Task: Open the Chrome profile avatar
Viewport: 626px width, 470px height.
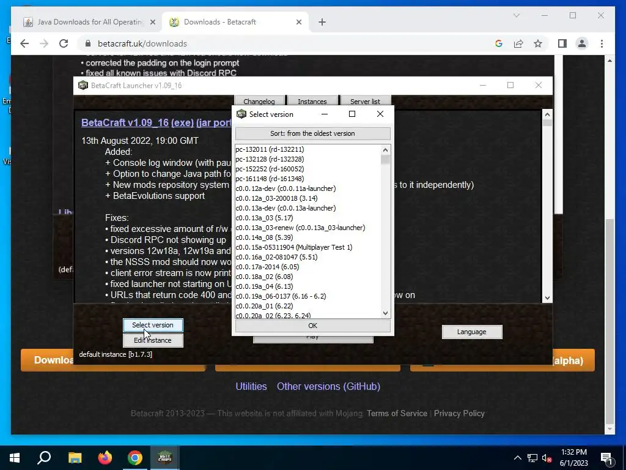Action: click(x=582, y=43)
